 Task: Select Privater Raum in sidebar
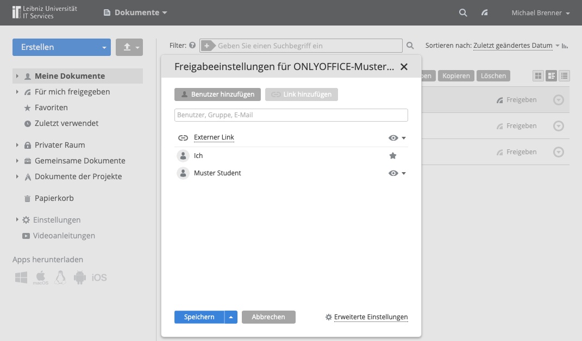pyautogui.click(x=60, y=145)
